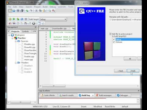147x110 pixels.
Task: Close the Logs & others panel
Action: 138,91
